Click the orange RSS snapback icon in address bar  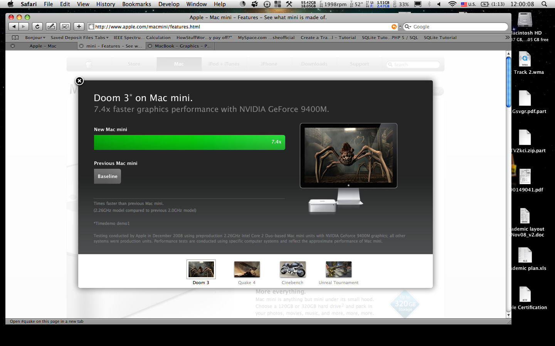[x=394, y=27]
